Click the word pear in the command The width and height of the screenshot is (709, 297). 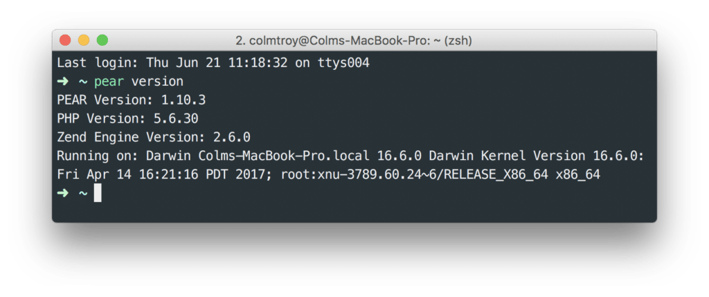(109, 82)
